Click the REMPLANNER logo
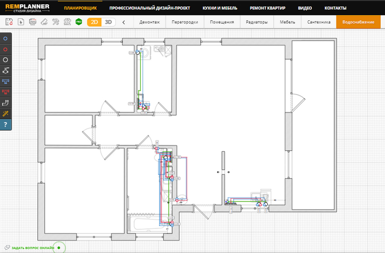385x253 pixels. coord(28,8)
